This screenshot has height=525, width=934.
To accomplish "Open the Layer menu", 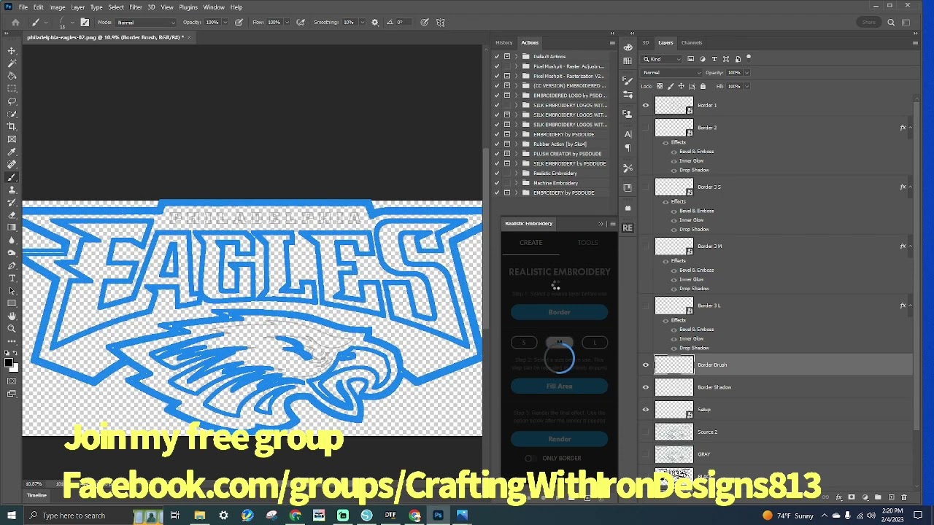I will [78, 7].
